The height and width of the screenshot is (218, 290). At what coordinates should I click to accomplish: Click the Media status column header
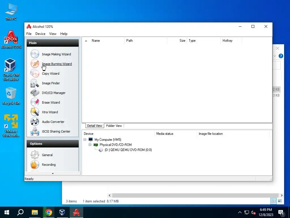(176, 134)
